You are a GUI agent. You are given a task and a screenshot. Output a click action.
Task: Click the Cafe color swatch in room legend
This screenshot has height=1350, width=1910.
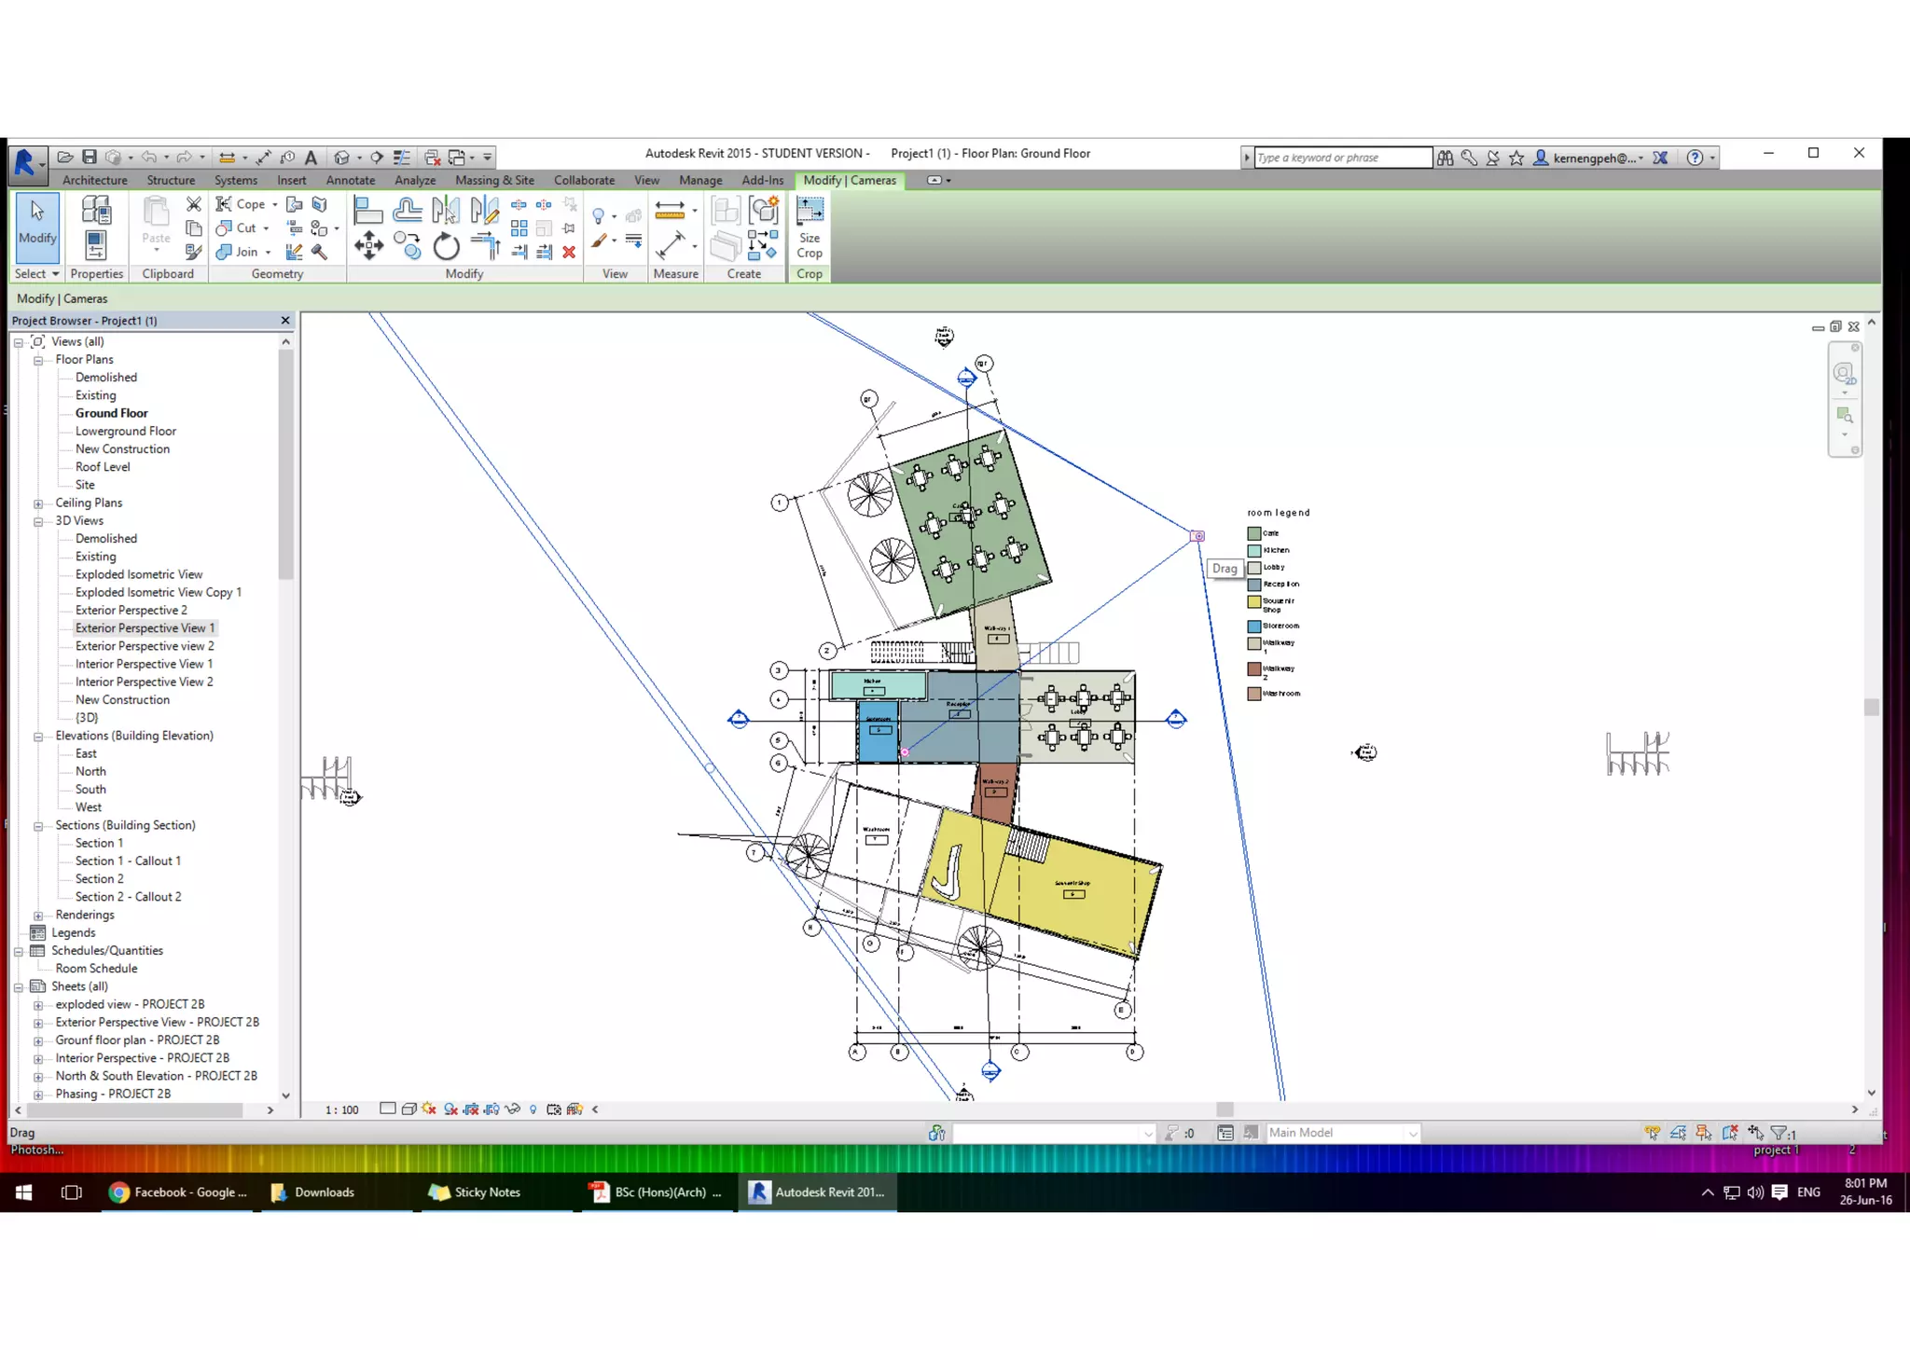[1254, 533]
